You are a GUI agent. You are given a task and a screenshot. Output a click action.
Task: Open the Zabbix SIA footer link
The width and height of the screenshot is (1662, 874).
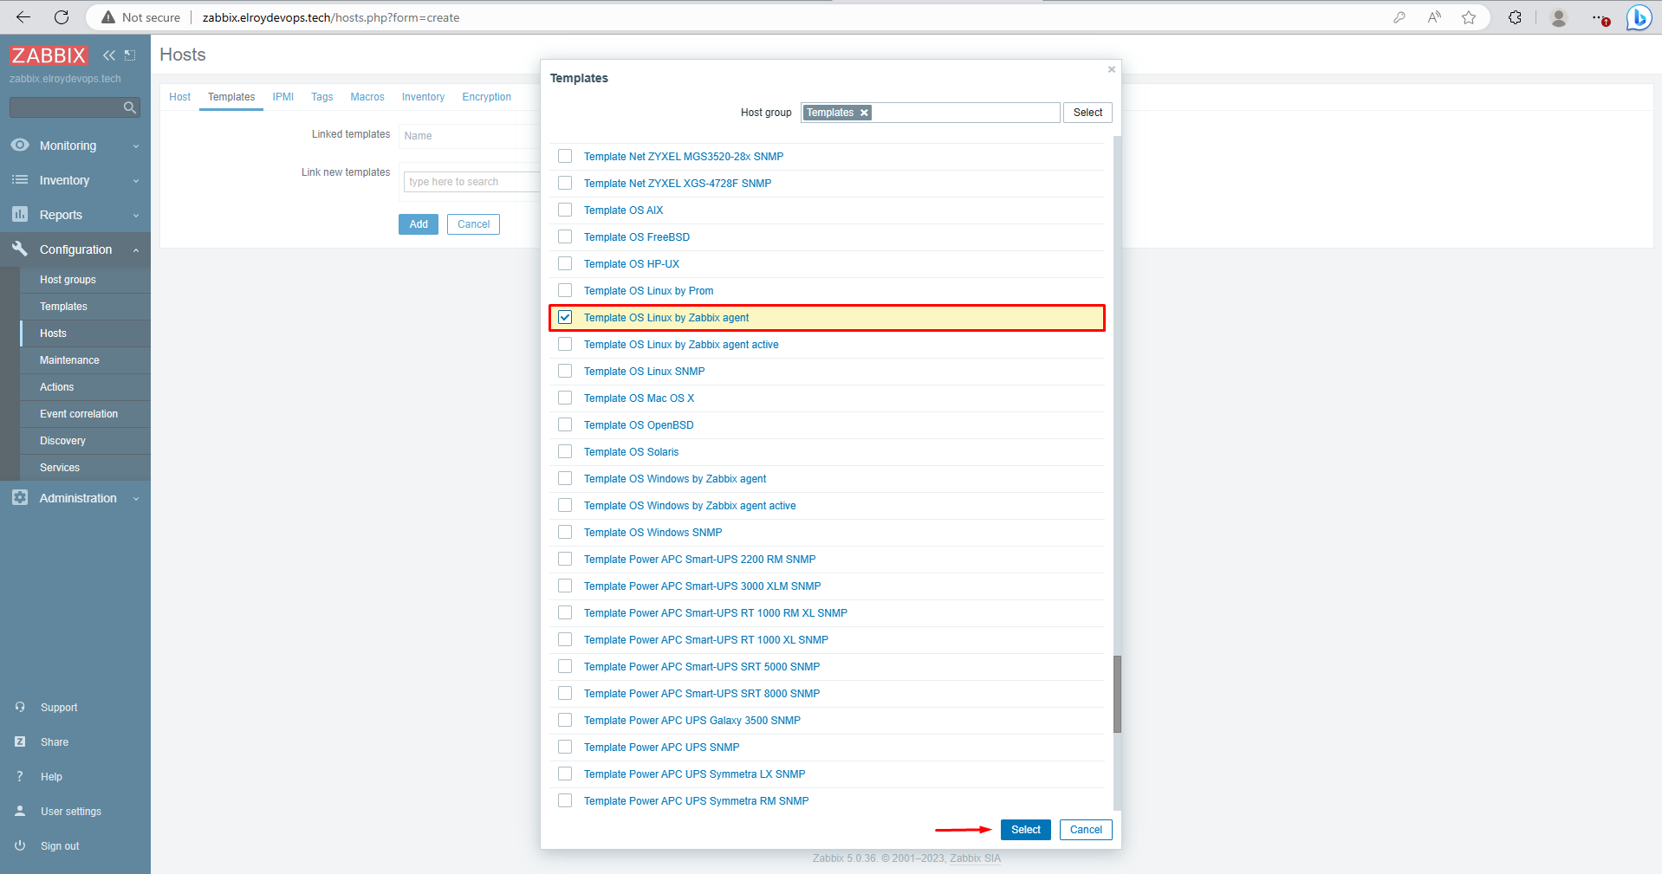[x=975, y=858]
